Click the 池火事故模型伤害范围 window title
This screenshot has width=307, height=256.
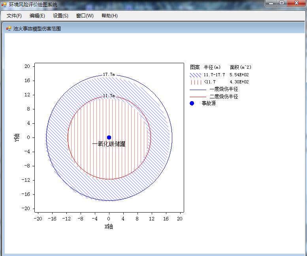(37, 29)
